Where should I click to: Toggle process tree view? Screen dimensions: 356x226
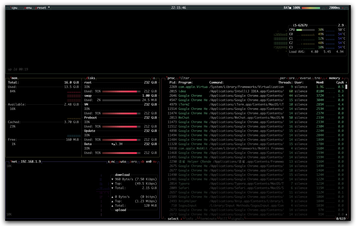(318, 78)
